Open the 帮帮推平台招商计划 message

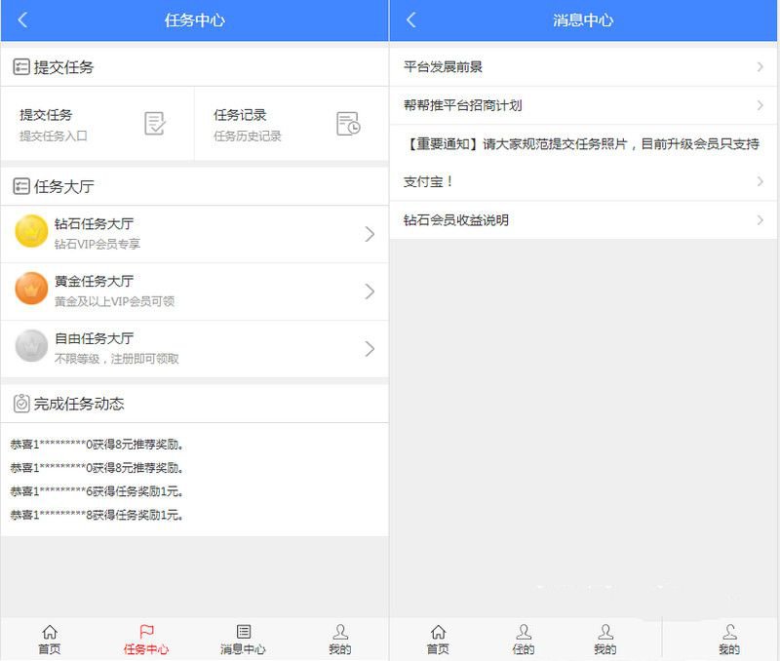[x=583, y=105]
